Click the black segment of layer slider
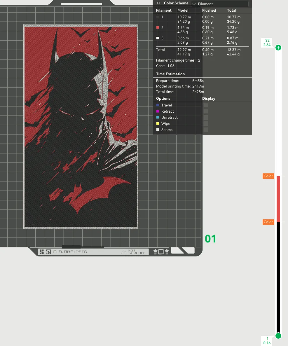 coord(278,278)
